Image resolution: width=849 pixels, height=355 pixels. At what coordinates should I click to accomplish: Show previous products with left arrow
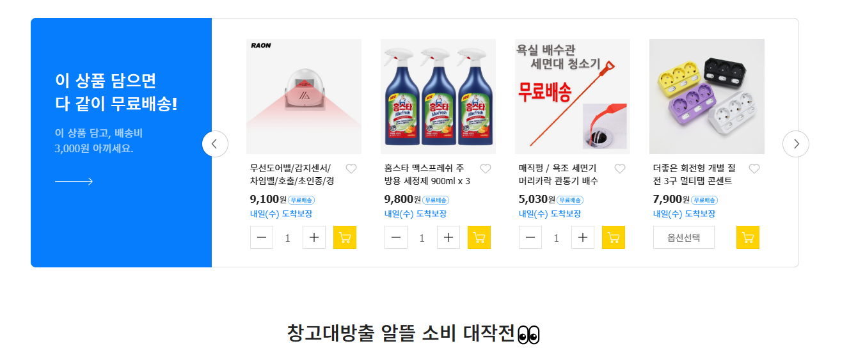(x=215, y=144)
